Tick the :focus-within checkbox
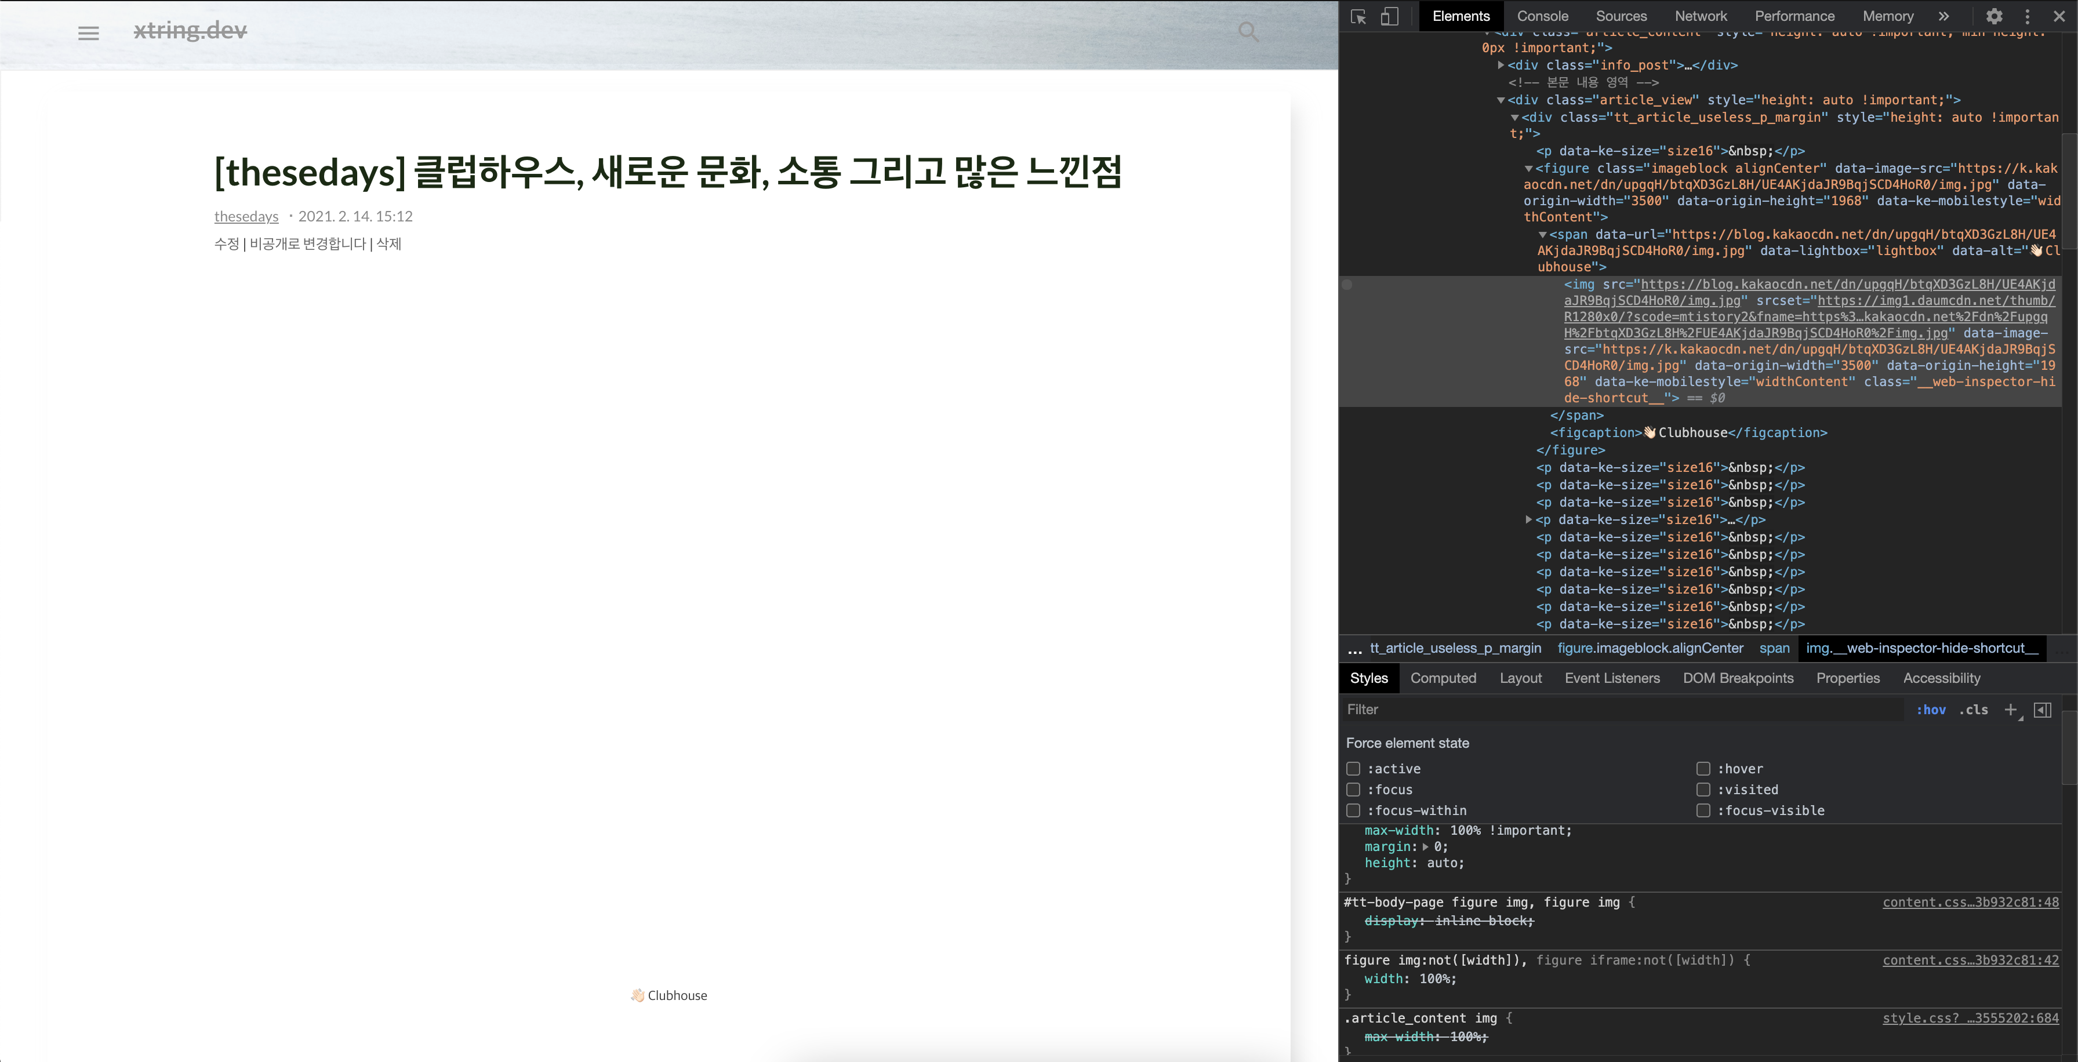 1354,810
